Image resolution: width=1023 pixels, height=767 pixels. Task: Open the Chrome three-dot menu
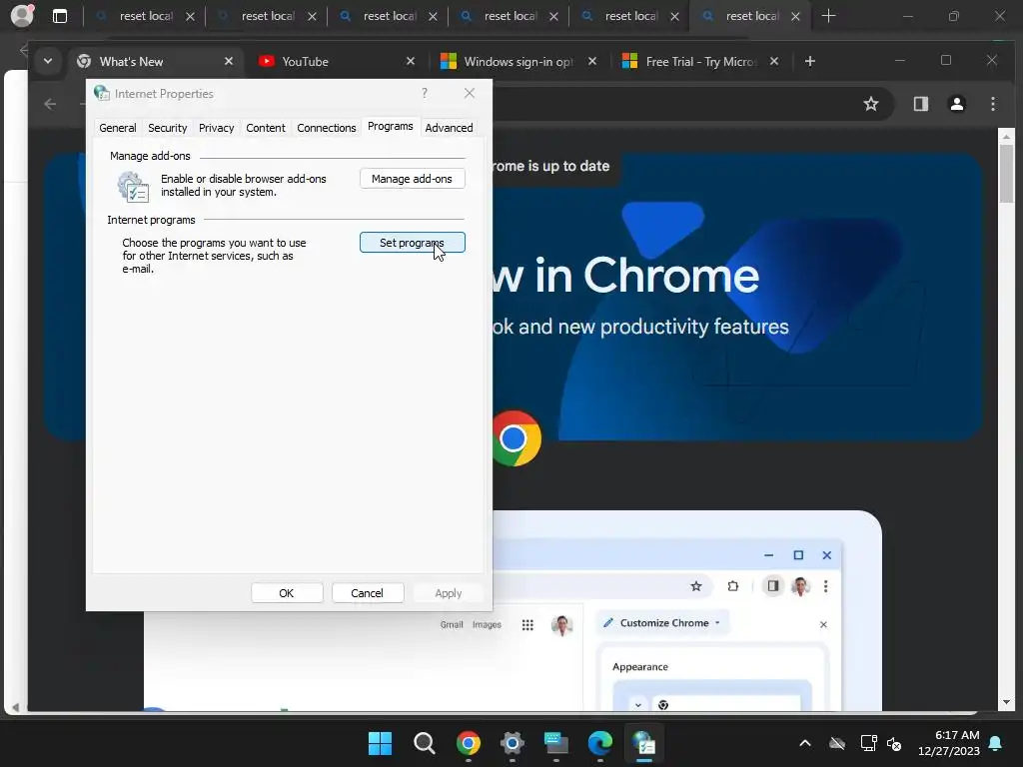(x=993, y=104)
